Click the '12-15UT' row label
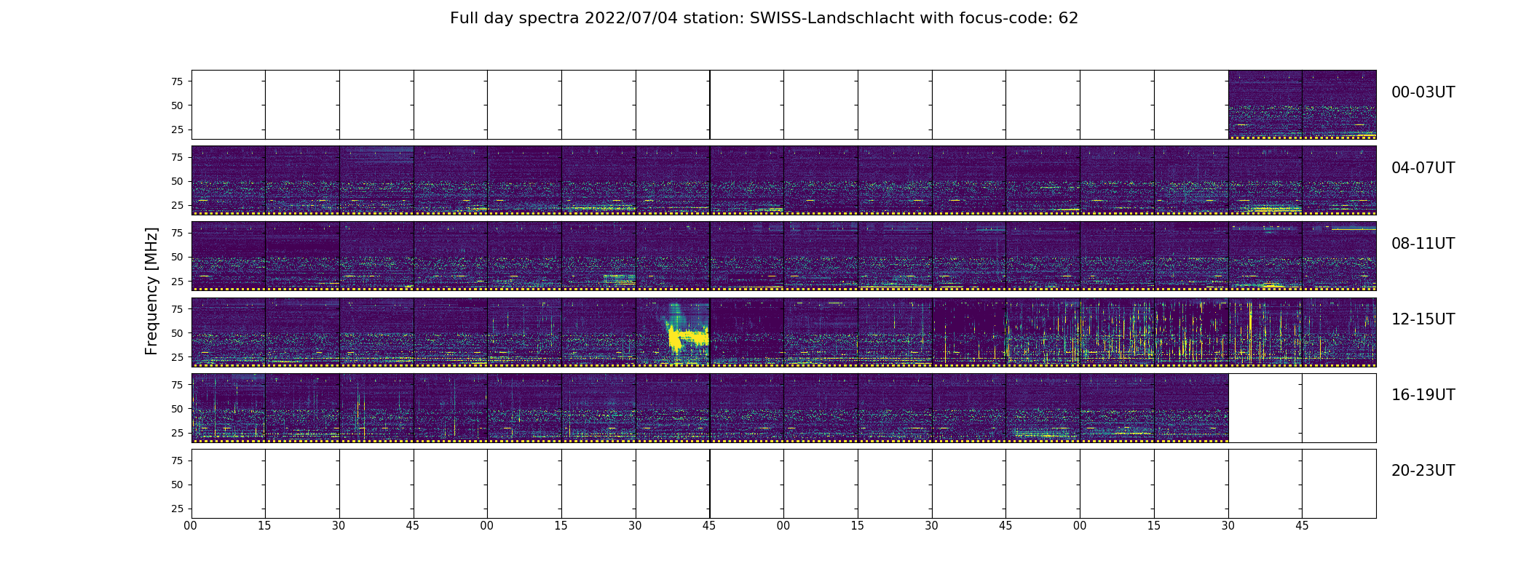The image size is (1529, 582). click(x=1423, y=319)
